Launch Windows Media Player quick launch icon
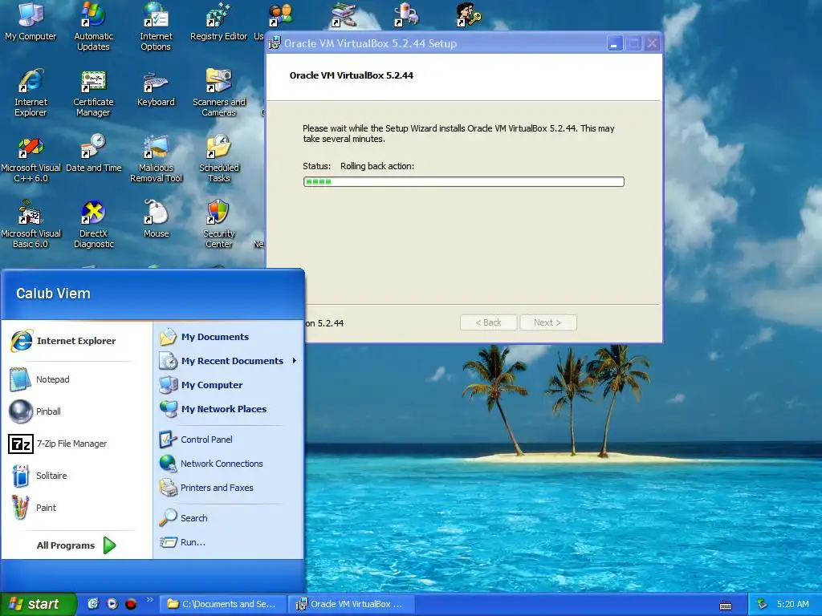Viewport: 822px width, 616px height. coord(112,604)
